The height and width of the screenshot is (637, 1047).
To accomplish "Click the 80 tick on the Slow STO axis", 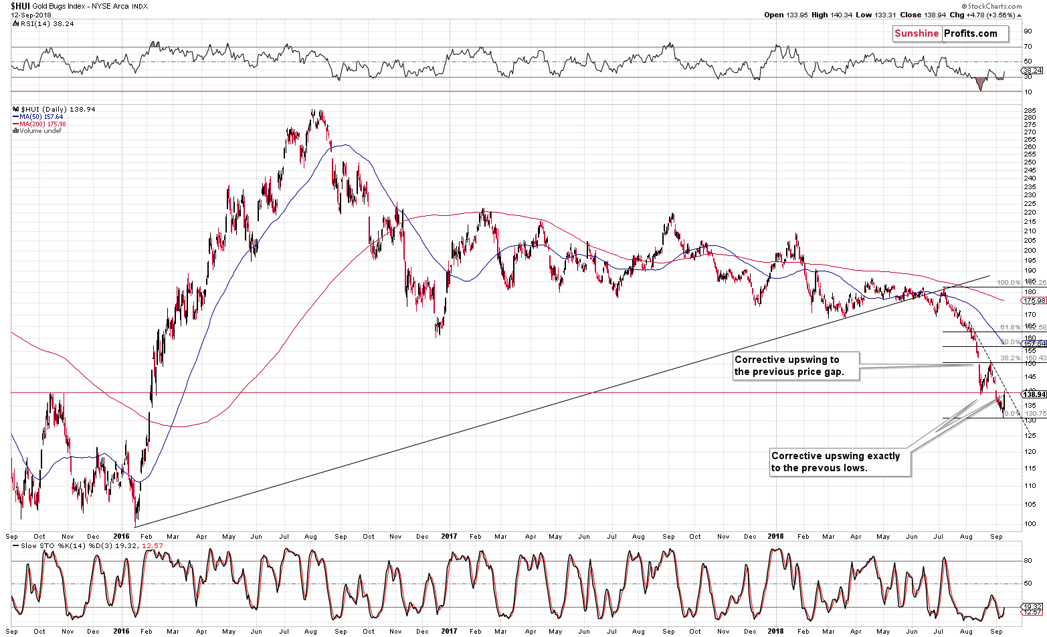I will 1029,561.
